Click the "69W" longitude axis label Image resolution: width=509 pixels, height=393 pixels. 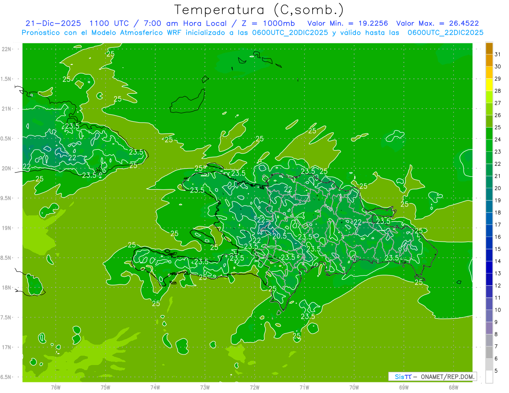[404, 387]
